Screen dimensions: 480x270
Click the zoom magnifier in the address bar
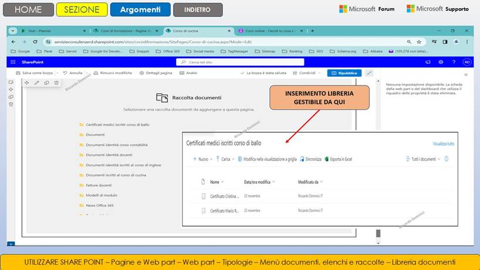(x=409, y=42)
